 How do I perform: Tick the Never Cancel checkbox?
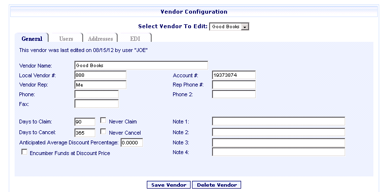pyautogui.click(x=103, y=132)
